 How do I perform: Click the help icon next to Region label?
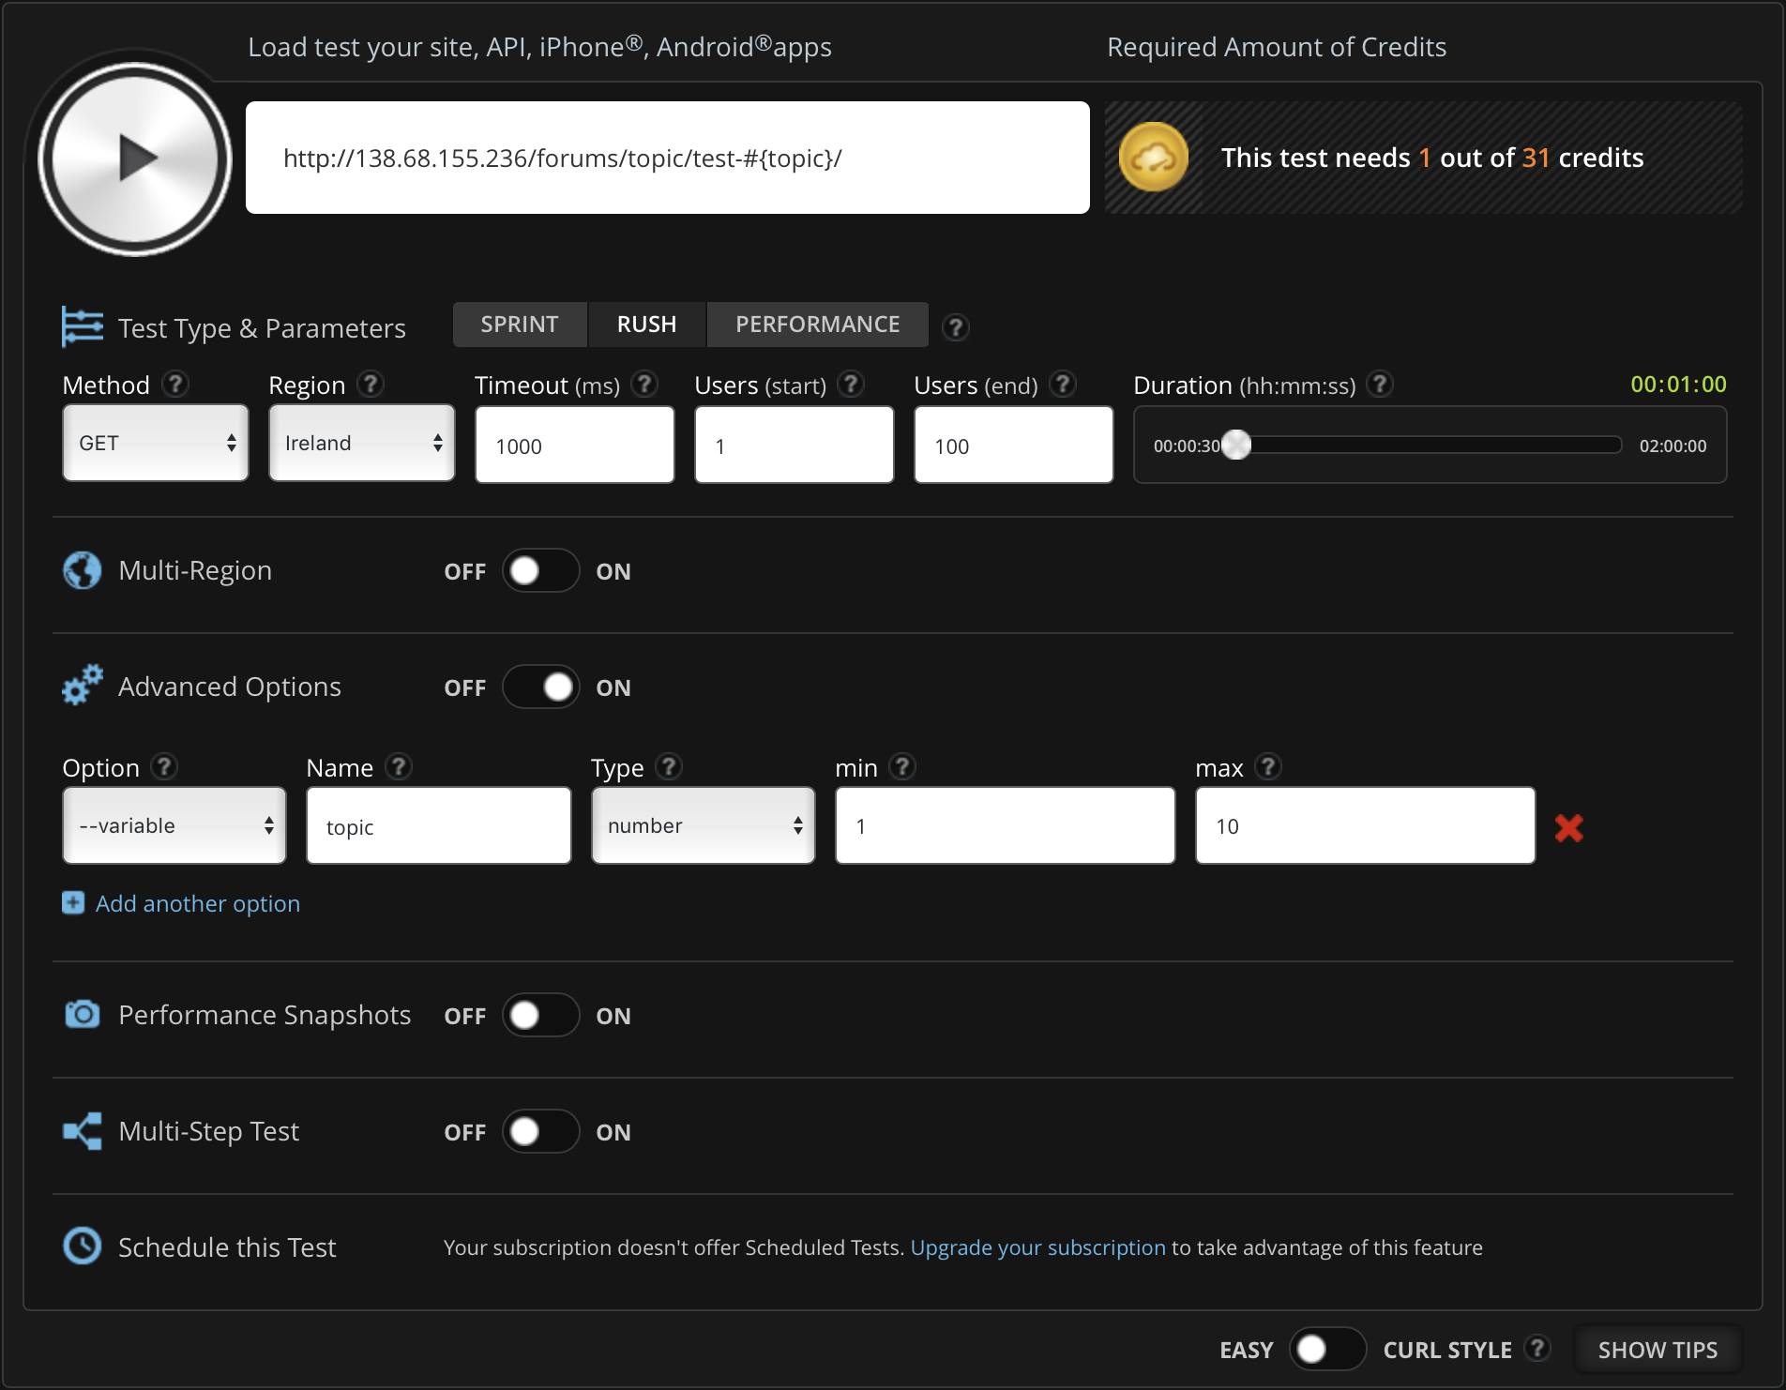click(x=371, y=385)
